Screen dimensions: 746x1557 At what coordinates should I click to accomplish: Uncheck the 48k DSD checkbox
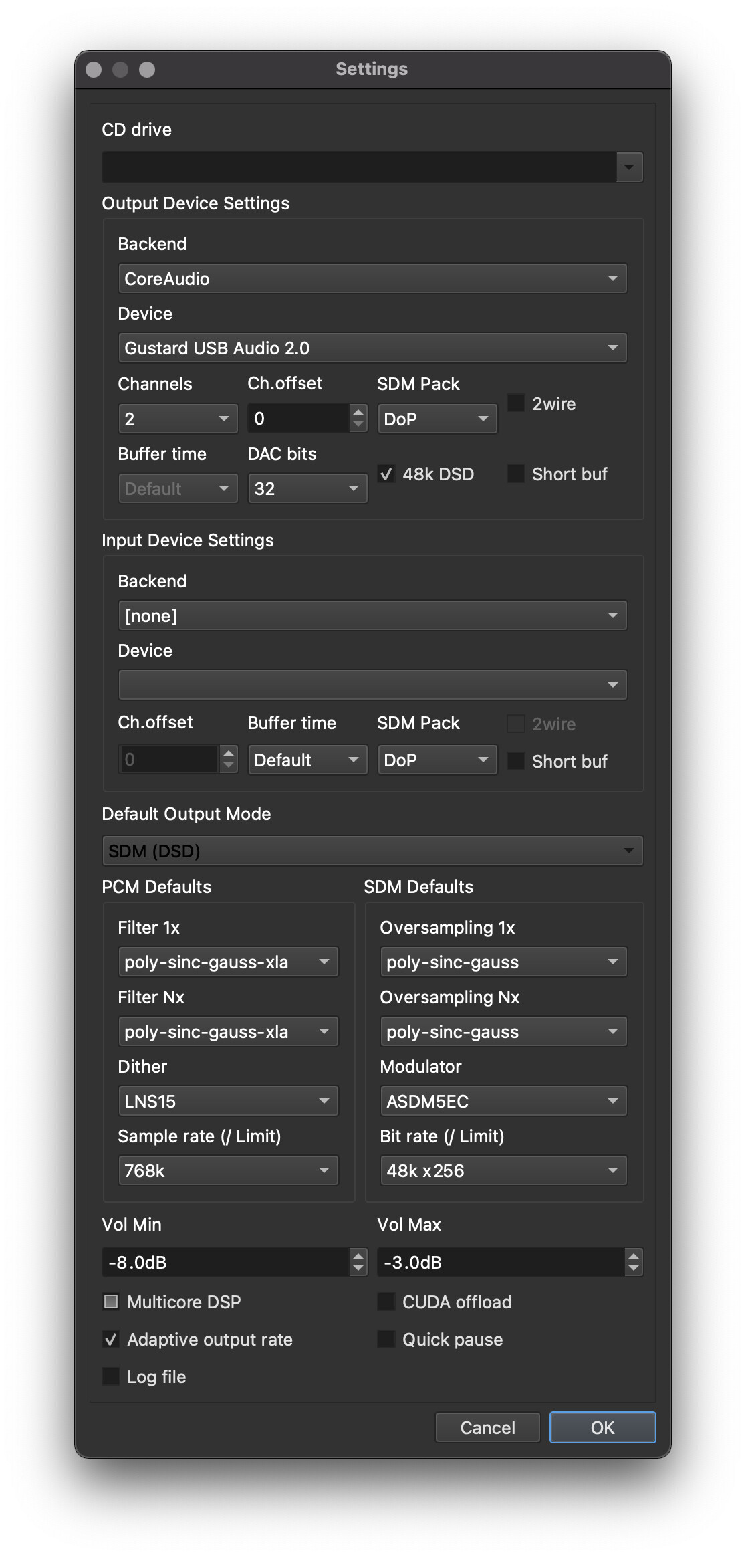pos(386,474)
